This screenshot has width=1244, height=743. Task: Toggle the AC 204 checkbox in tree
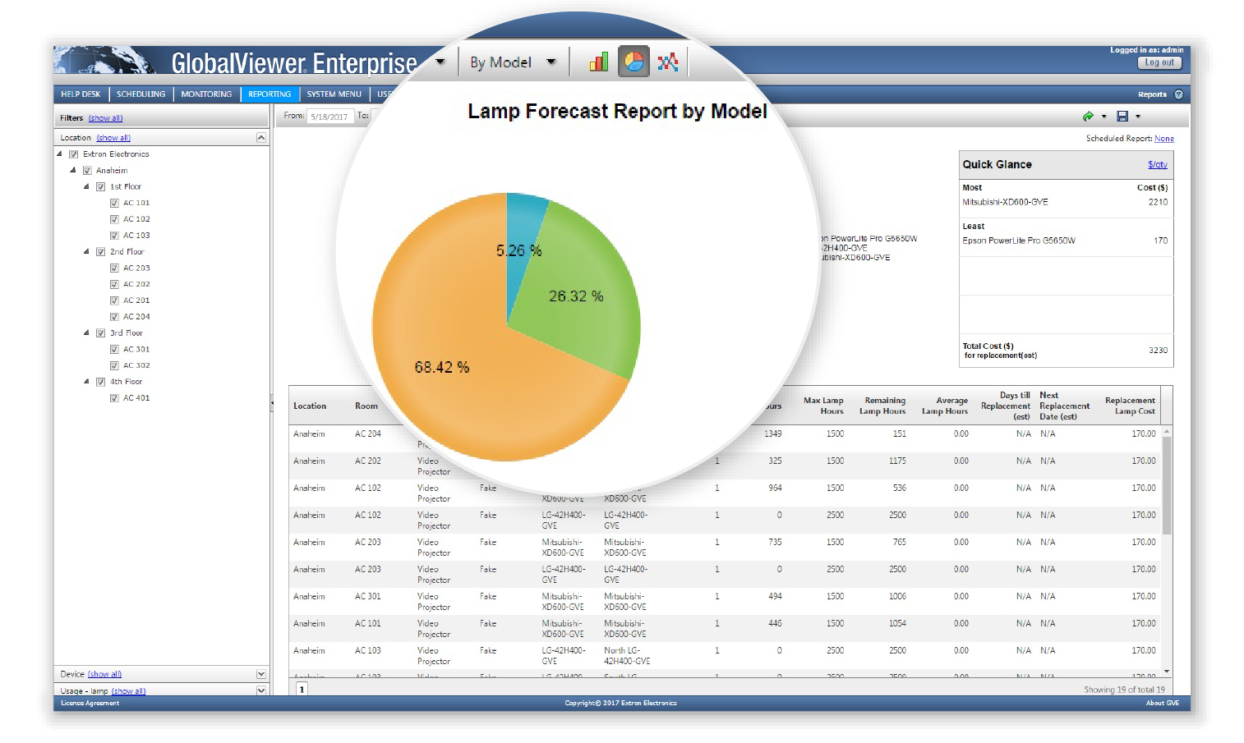coord(114,316)
